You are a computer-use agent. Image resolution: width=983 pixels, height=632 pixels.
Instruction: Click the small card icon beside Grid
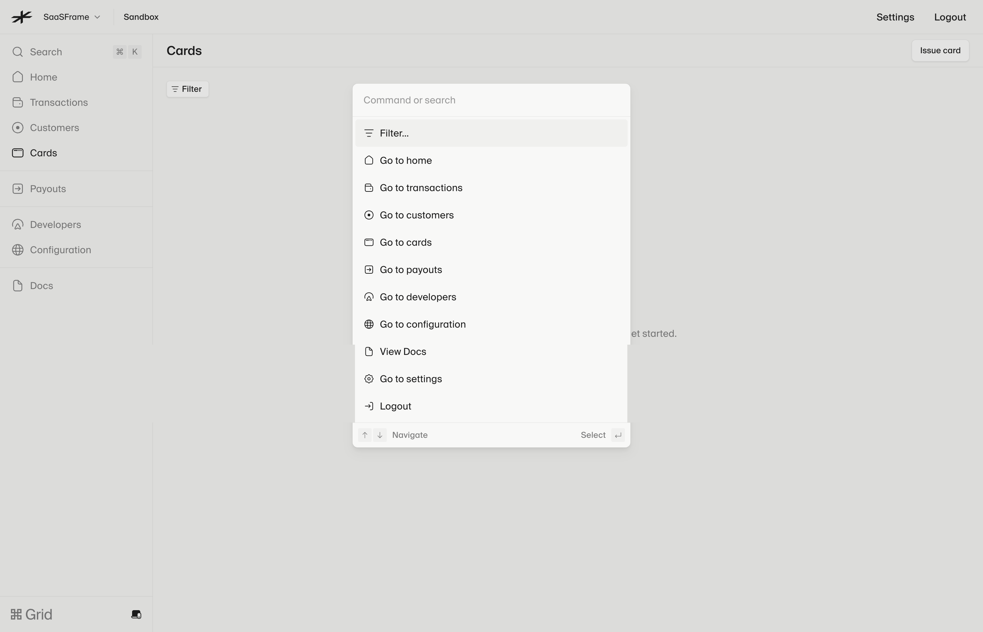tap(136, 614)
